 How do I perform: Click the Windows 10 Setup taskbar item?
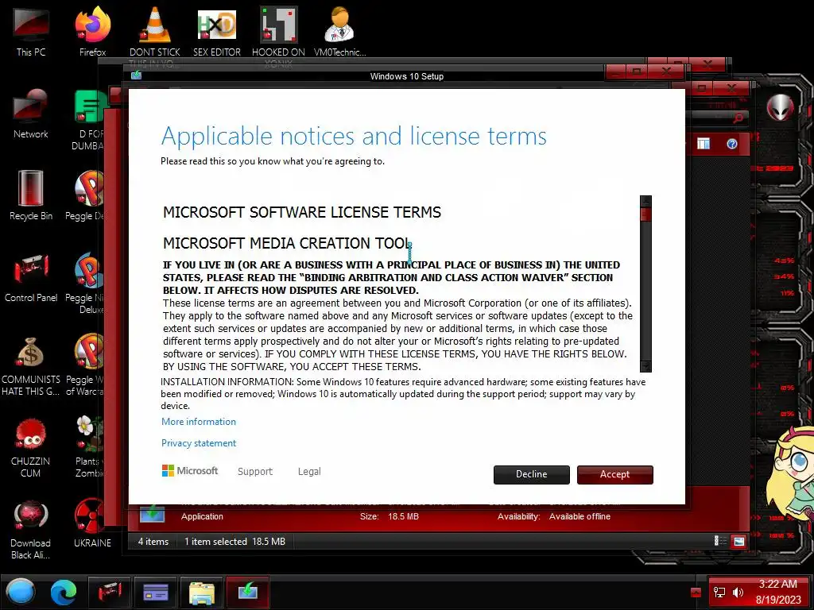[x=248, y=592]
